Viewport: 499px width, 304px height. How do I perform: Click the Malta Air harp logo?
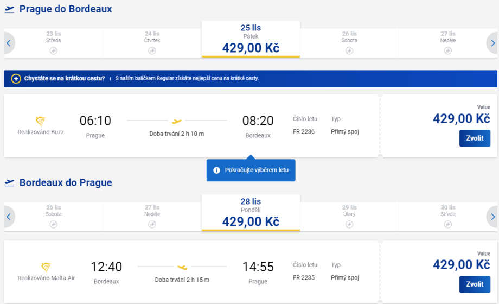pos(46,267)
